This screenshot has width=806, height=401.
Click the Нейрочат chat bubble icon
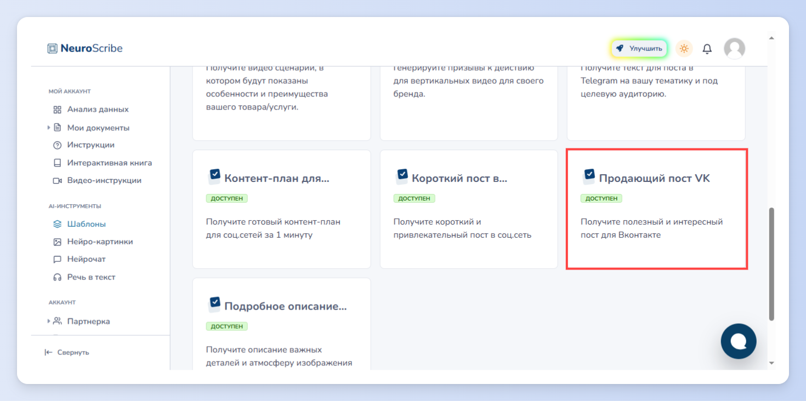tap(57, 259)
